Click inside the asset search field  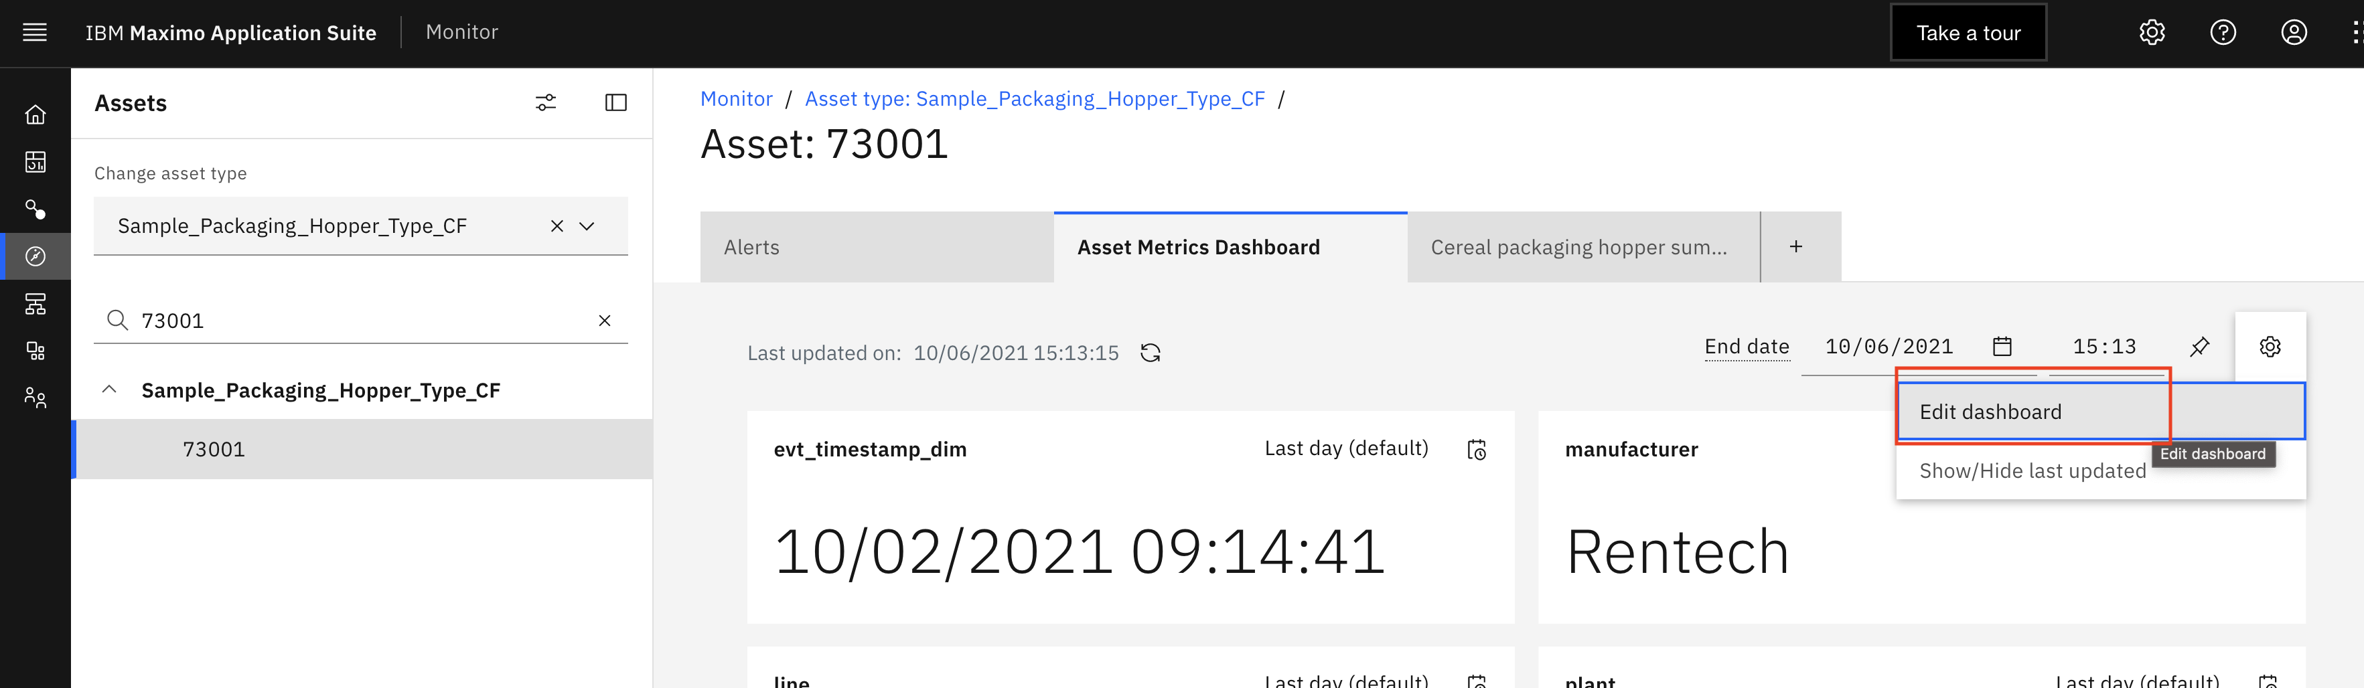click(x=362, y=320)
